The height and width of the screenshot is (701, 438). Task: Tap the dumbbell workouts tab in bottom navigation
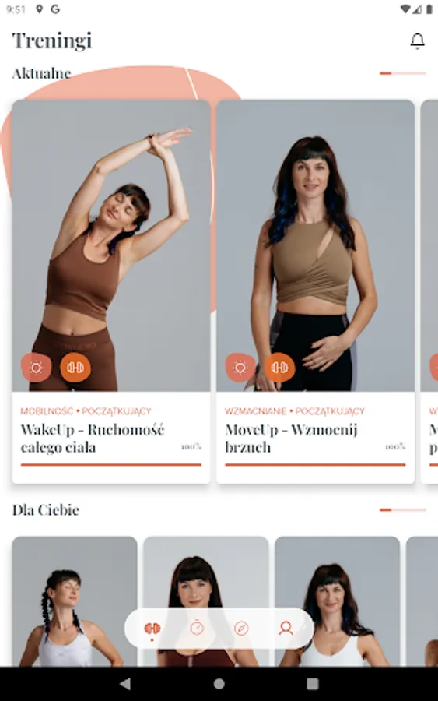(152, 628)
